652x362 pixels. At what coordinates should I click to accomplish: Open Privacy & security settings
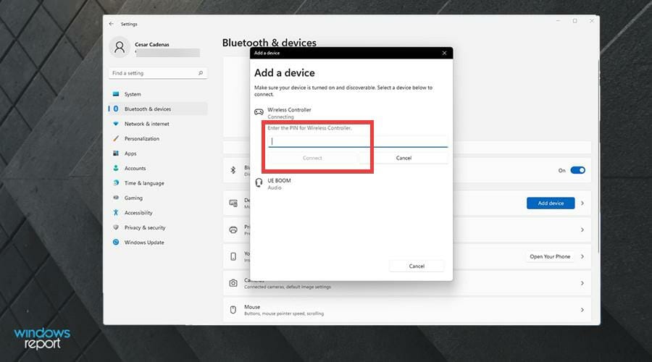[145, 228]
